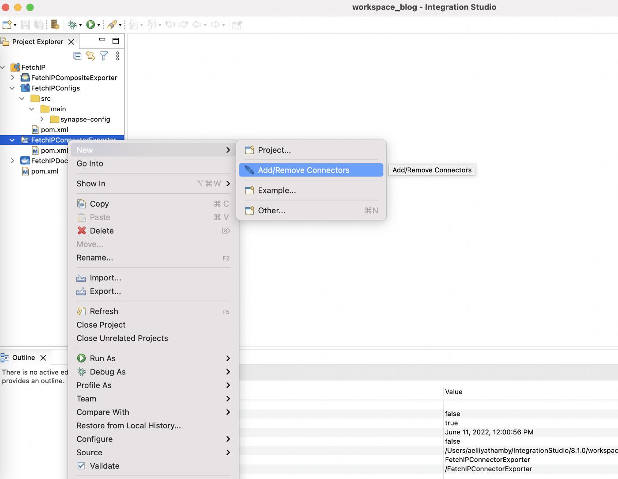618x479 pixels.
Task: Minimize the Project Explorer panel
Action: tap(102, 40)
